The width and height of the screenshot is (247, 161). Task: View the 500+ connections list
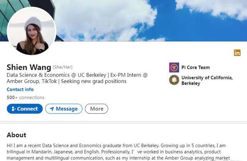(25, 98)
